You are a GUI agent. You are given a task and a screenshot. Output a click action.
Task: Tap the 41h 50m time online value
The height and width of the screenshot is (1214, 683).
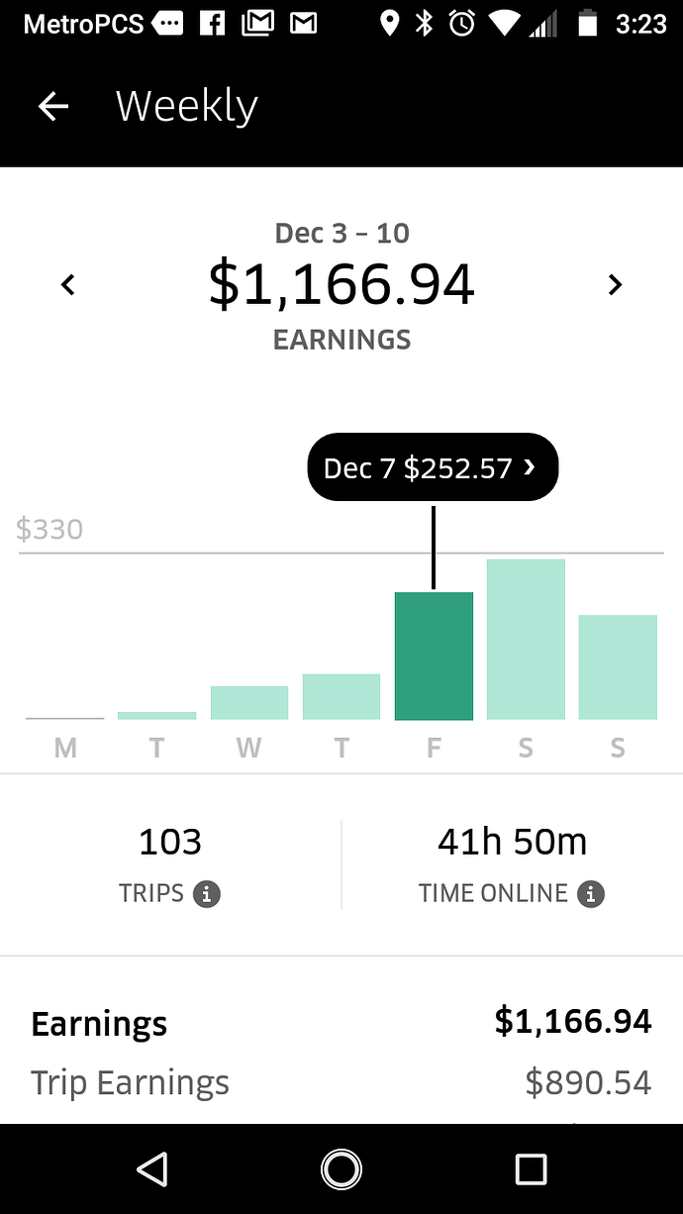512,843
